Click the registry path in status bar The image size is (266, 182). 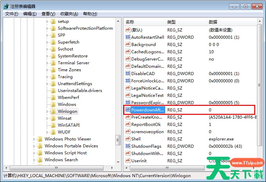[97, 176]
